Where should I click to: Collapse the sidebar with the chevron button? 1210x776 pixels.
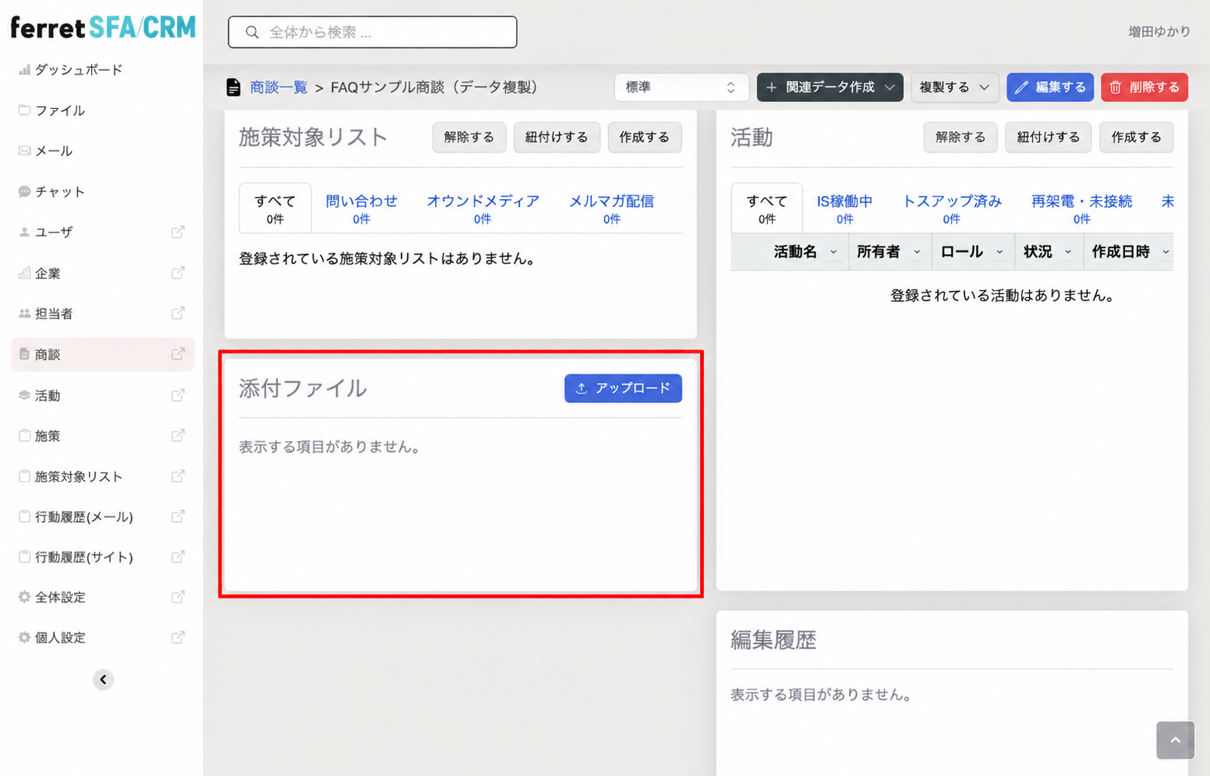104,679
